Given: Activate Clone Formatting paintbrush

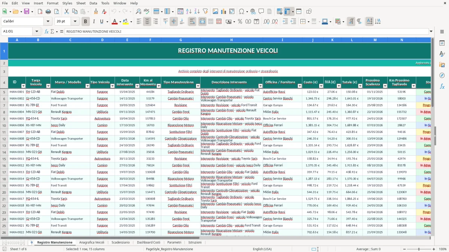Looking at the screenshot, I should [x=96, y=12].
